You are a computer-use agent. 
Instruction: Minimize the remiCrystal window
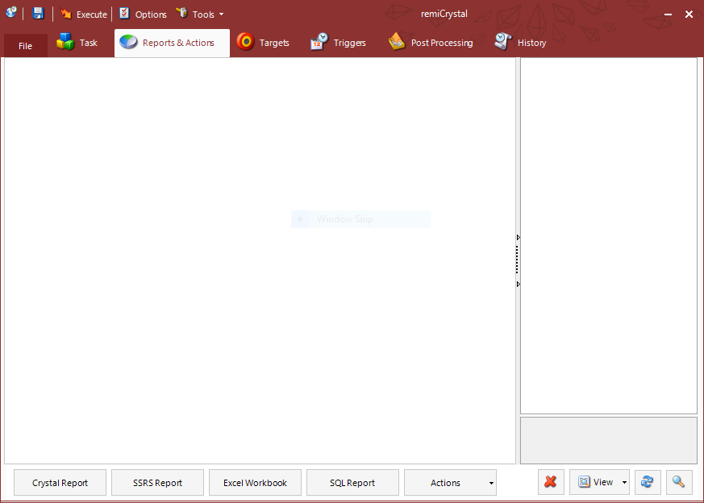(668, 15)
